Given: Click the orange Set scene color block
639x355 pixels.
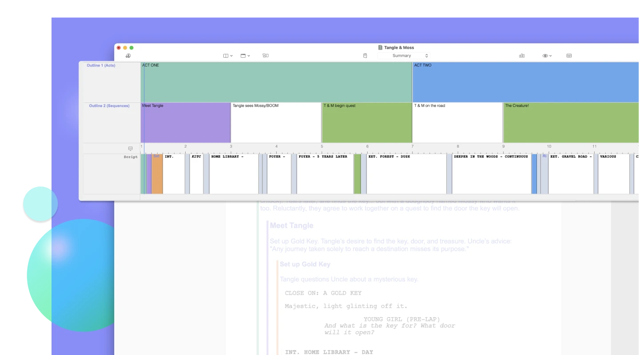Looking at the screenshot, I should [157, 174].
